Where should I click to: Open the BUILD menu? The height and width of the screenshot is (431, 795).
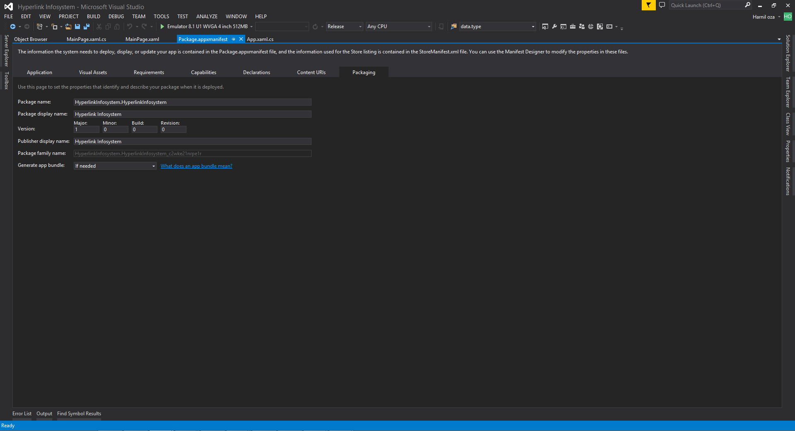tap(94, 17)
